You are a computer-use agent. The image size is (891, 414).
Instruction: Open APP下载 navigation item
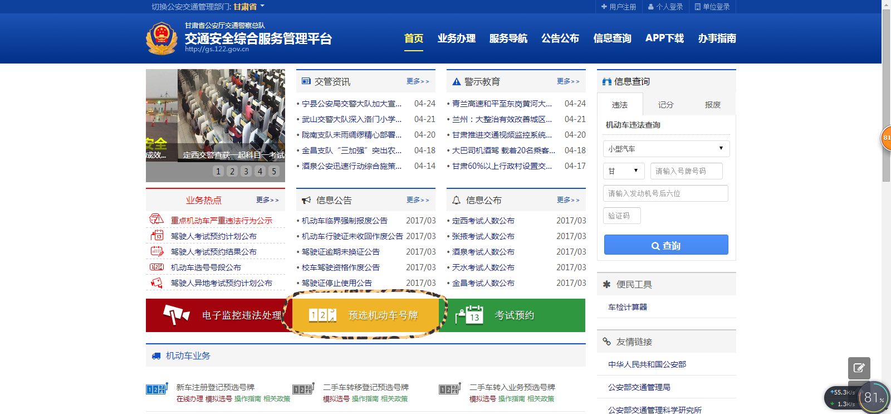pyautogui.click(x=665, y=38)
